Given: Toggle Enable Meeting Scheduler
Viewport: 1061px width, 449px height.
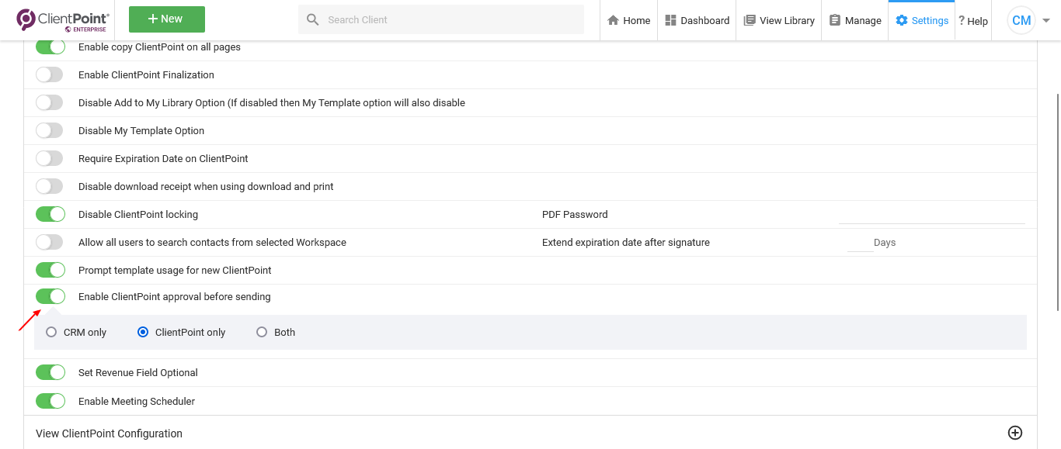Looking at the screenshot, I should [50, 402].
